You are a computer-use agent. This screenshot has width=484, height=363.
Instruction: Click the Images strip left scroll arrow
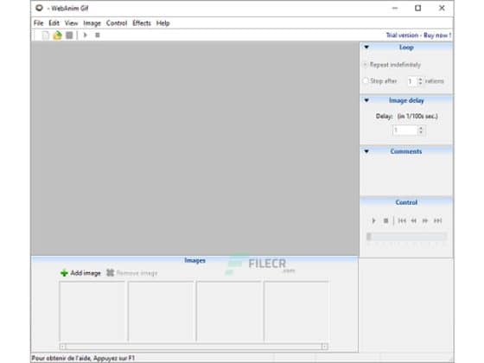click(x=62, y=347)
